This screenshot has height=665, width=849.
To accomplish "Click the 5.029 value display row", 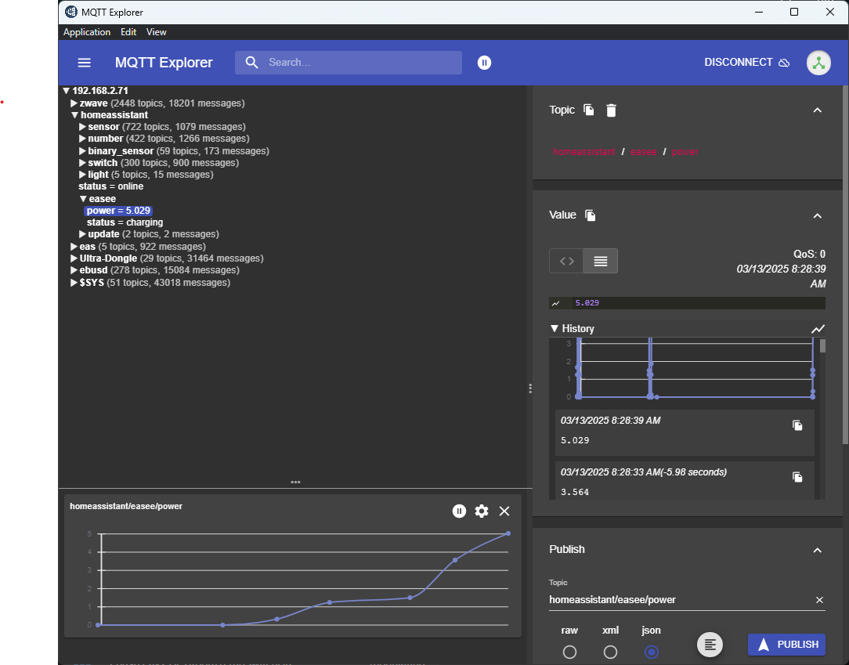I will pyautogui.click(x=687, y=303).
